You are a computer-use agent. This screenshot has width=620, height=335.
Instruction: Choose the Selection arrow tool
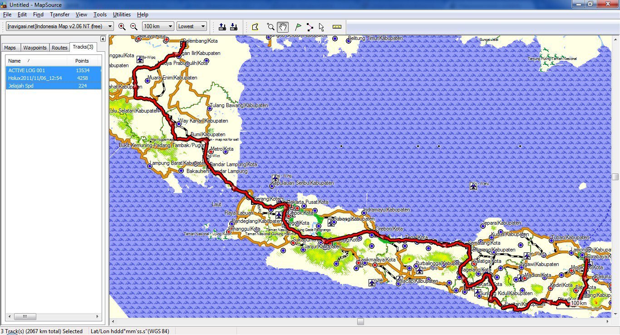click(x=321, y=27)
